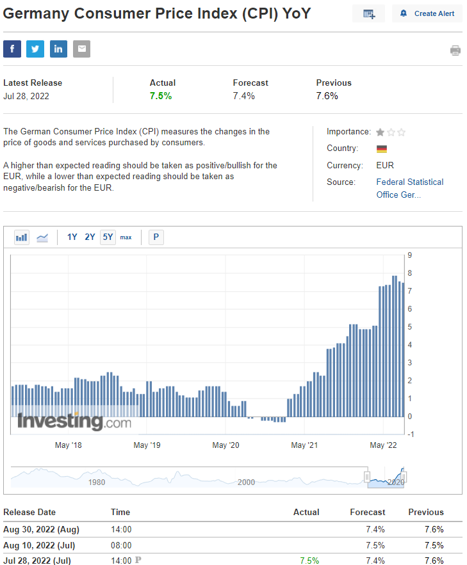
Task: Share page via email icon
Action: [x=82, y=49]
